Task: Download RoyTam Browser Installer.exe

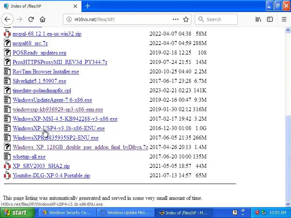Action: (x=46, y=72)
